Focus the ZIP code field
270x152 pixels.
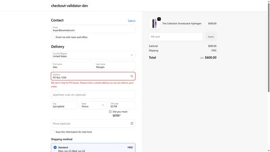tap(122, 105)
